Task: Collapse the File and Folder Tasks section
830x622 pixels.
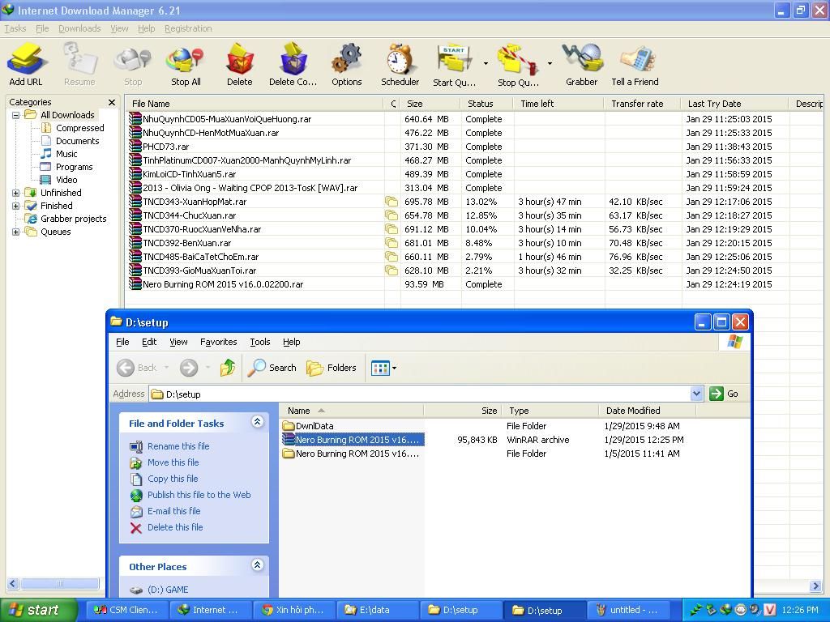Action: tap(257, 421)
